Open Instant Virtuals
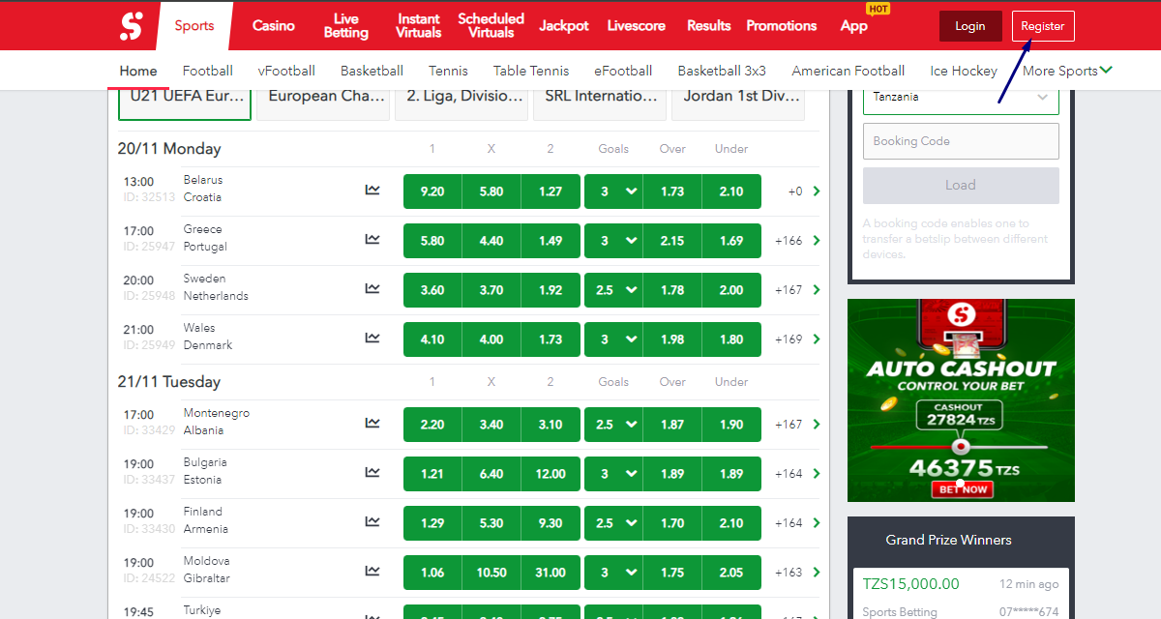 418,26
